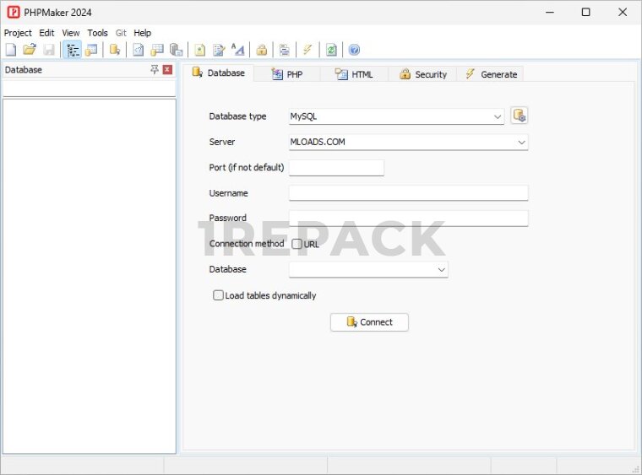Switch to the PHP tab

[287, 74]
